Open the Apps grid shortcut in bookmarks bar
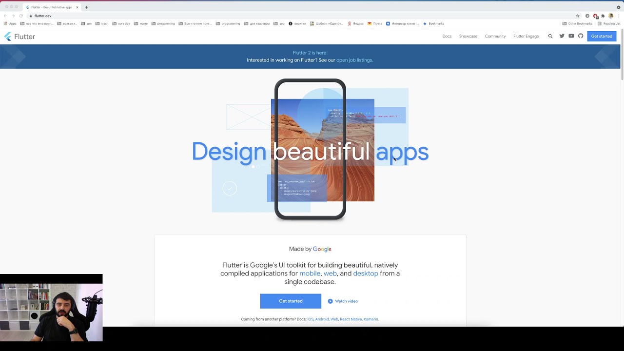 click(x=10, y=23)
